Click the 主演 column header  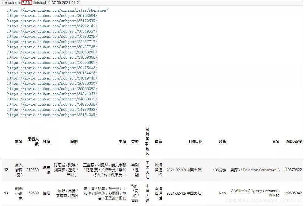[x=122, y=142]
